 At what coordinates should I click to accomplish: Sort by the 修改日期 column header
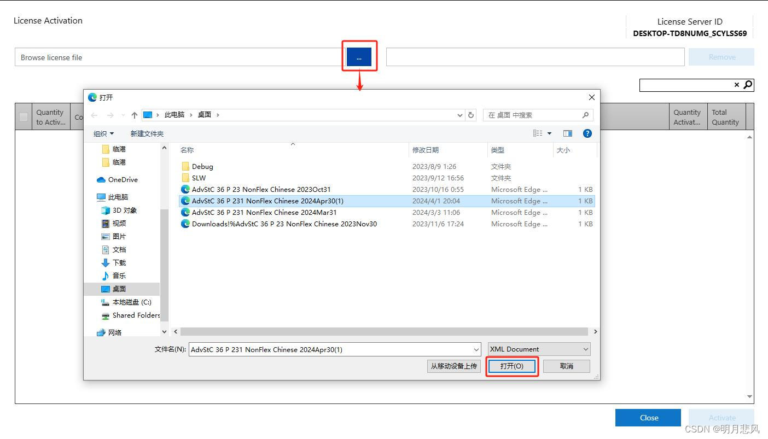tap(426, 150)
